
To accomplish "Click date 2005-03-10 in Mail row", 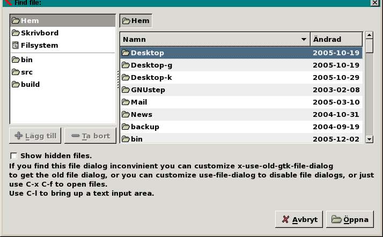I will 336,102.
